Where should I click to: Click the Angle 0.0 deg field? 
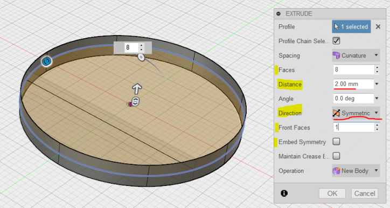[353, 99]
